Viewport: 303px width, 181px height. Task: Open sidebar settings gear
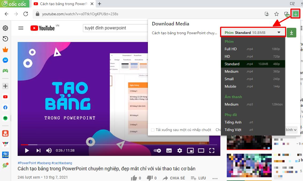[x=5, y=28]
